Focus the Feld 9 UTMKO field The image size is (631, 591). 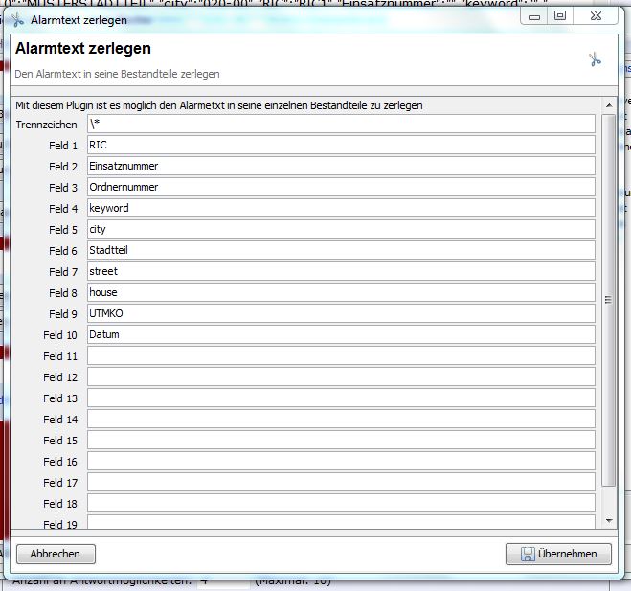point(341,314)
